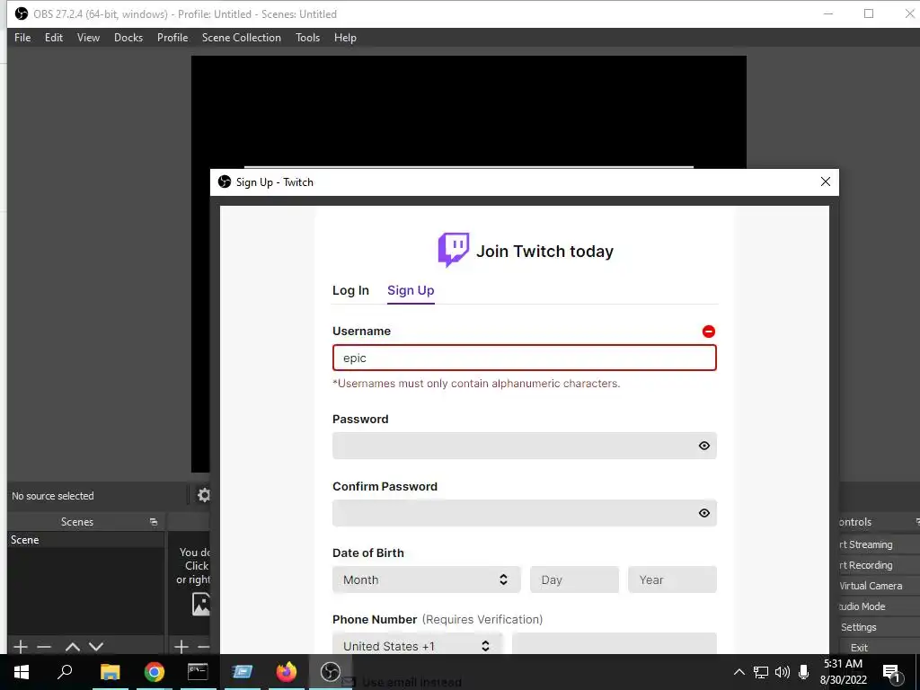The width and height of the screenshot is (920, 690).
Task: Click the Use email instead link
Action: [411, 683]
